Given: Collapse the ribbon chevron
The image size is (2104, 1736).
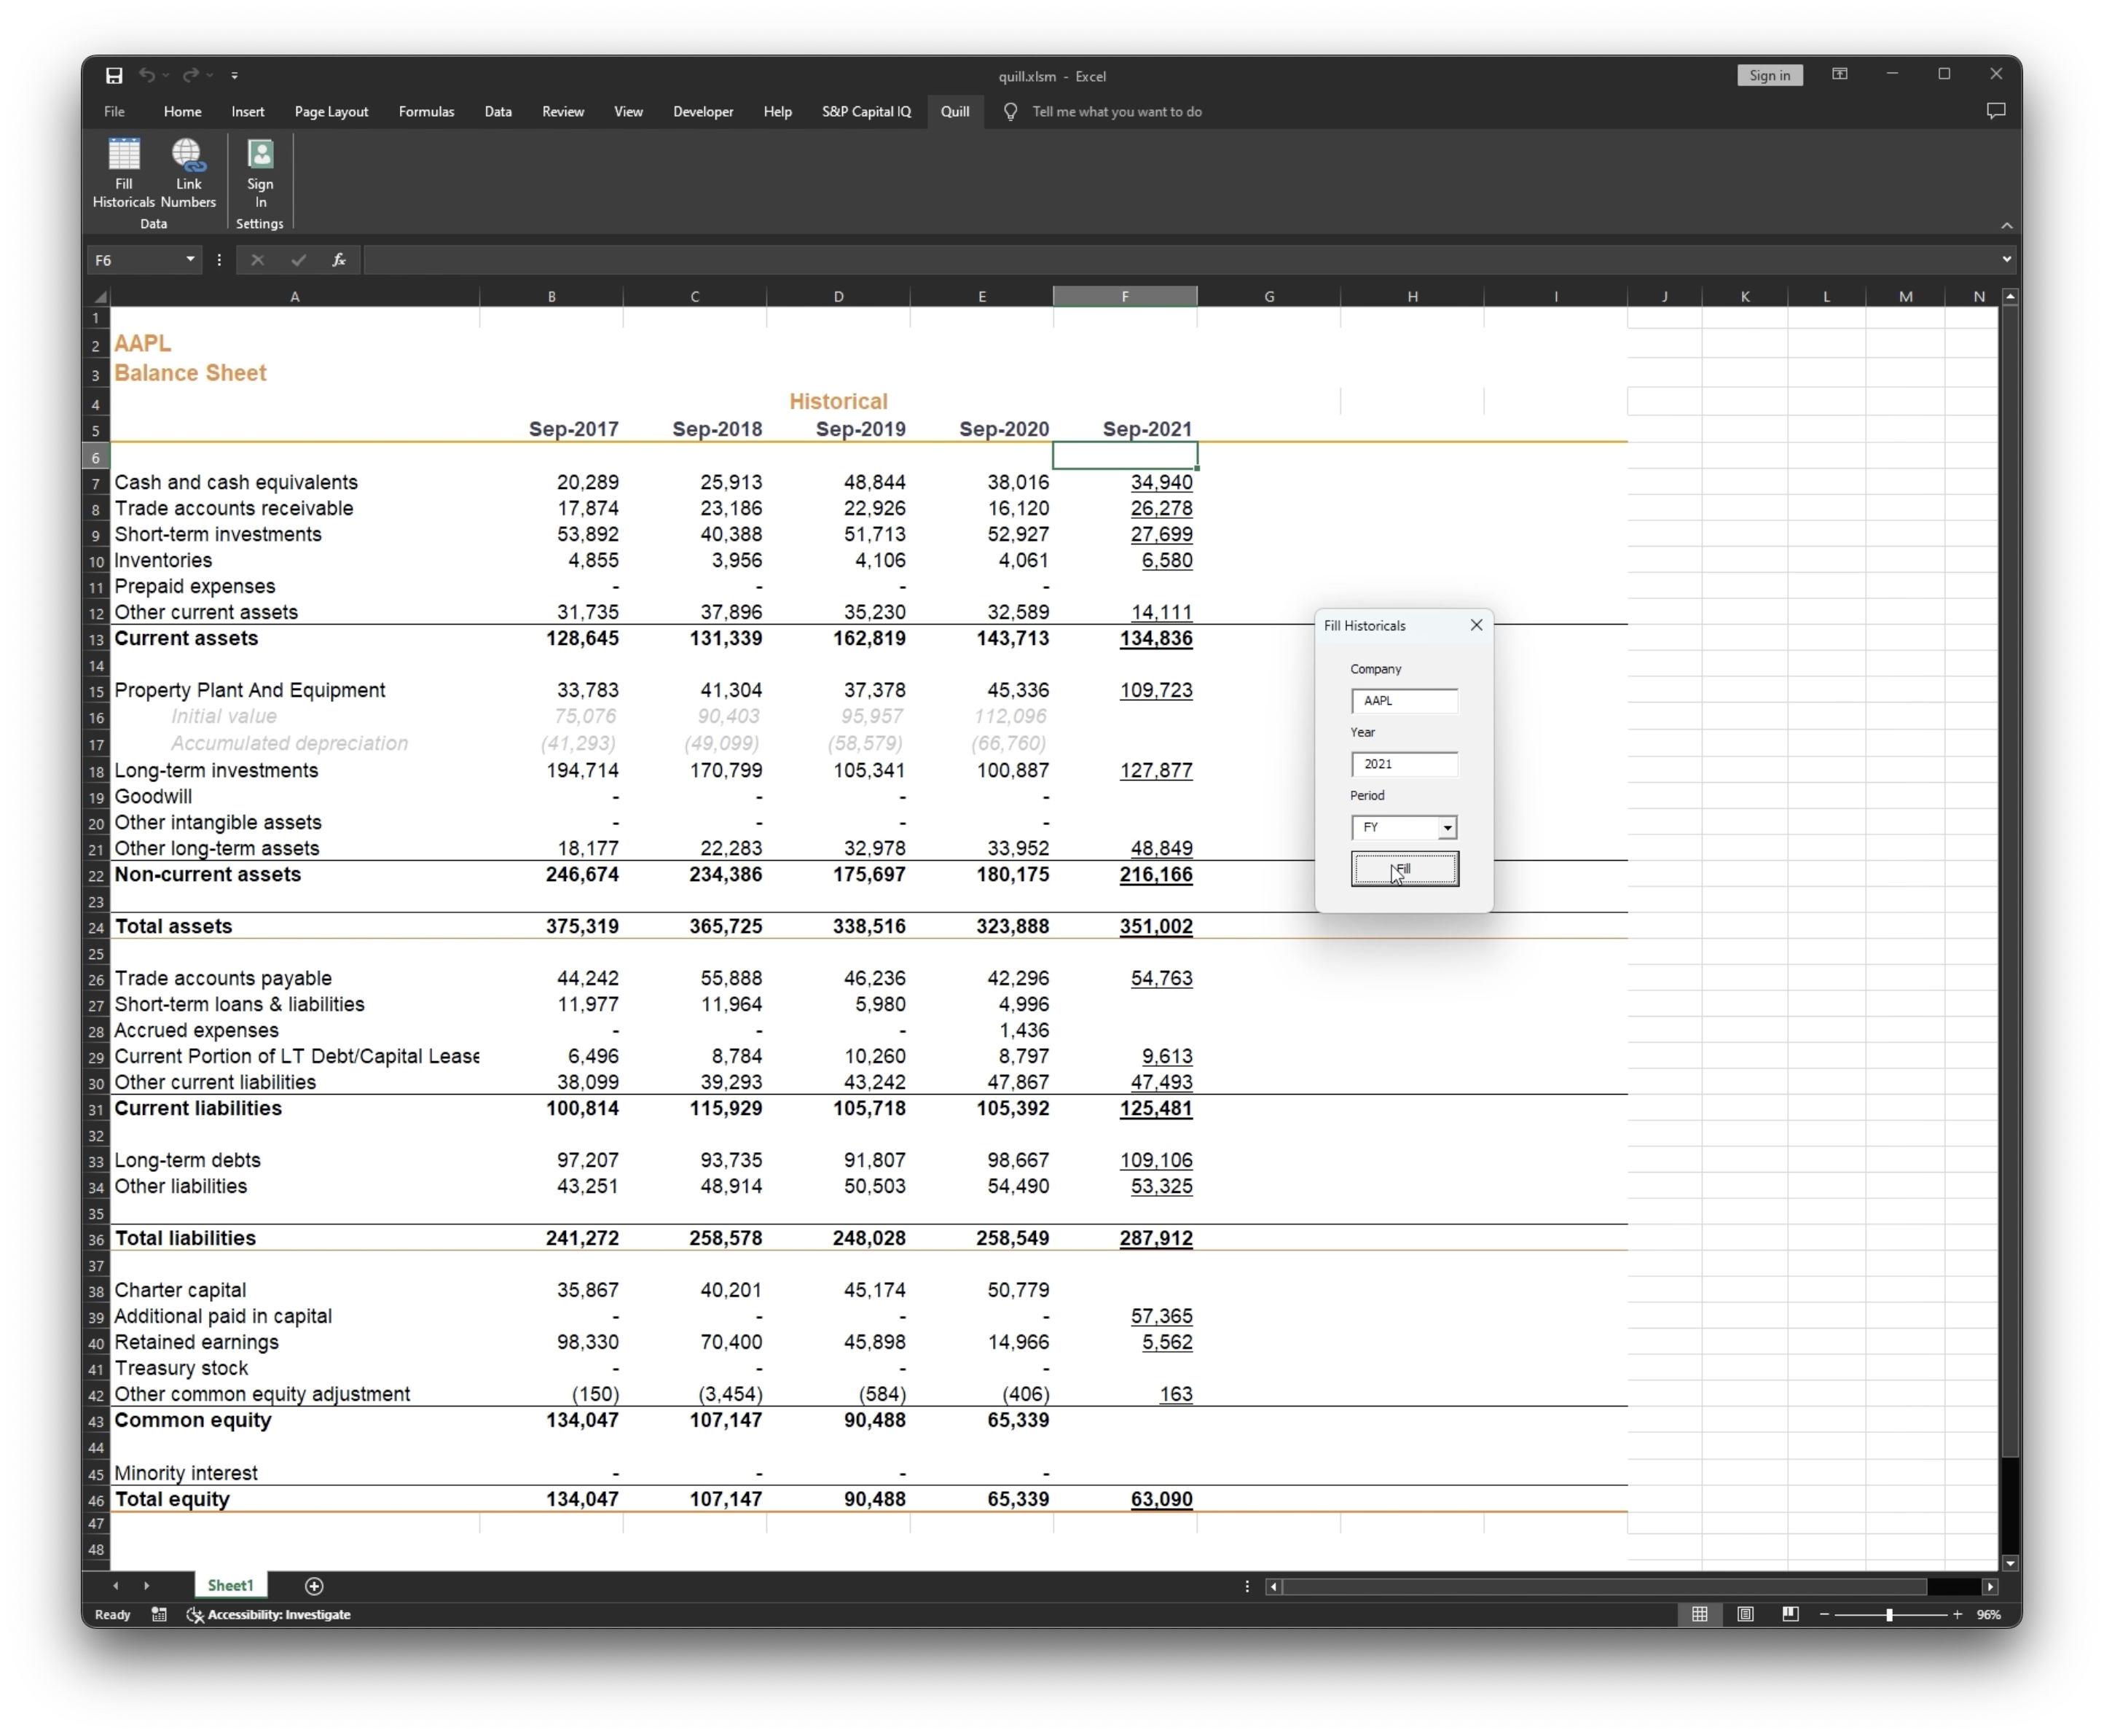Looking at the screenshot, I should (2006, 225).
